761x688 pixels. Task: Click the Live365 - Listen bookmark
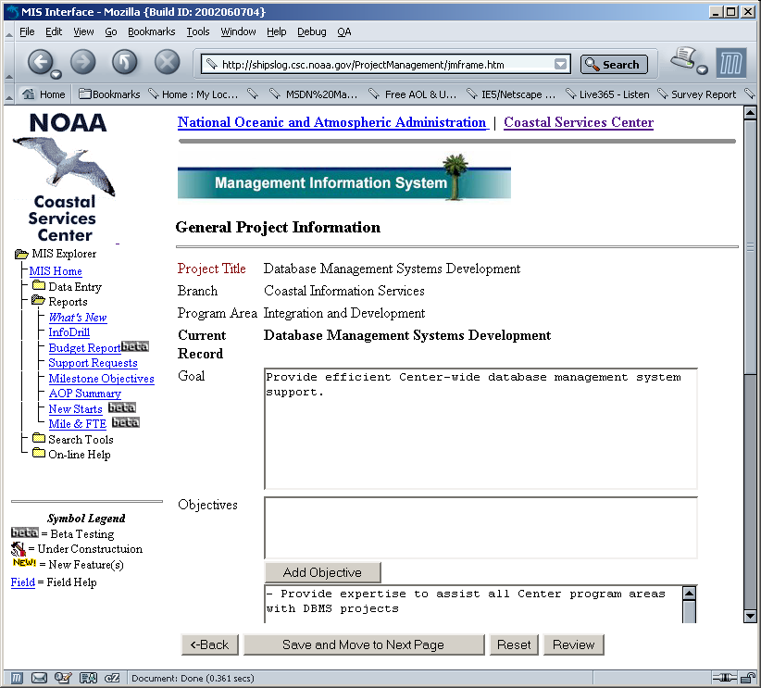coord(607,94)
